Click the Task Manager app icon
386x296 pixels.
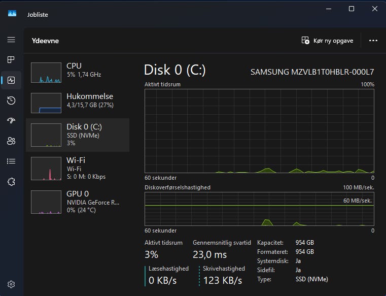[x=12, y=14]
